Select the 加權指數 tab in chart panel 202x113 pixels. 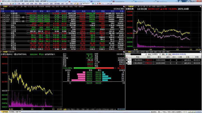point(131,6)
